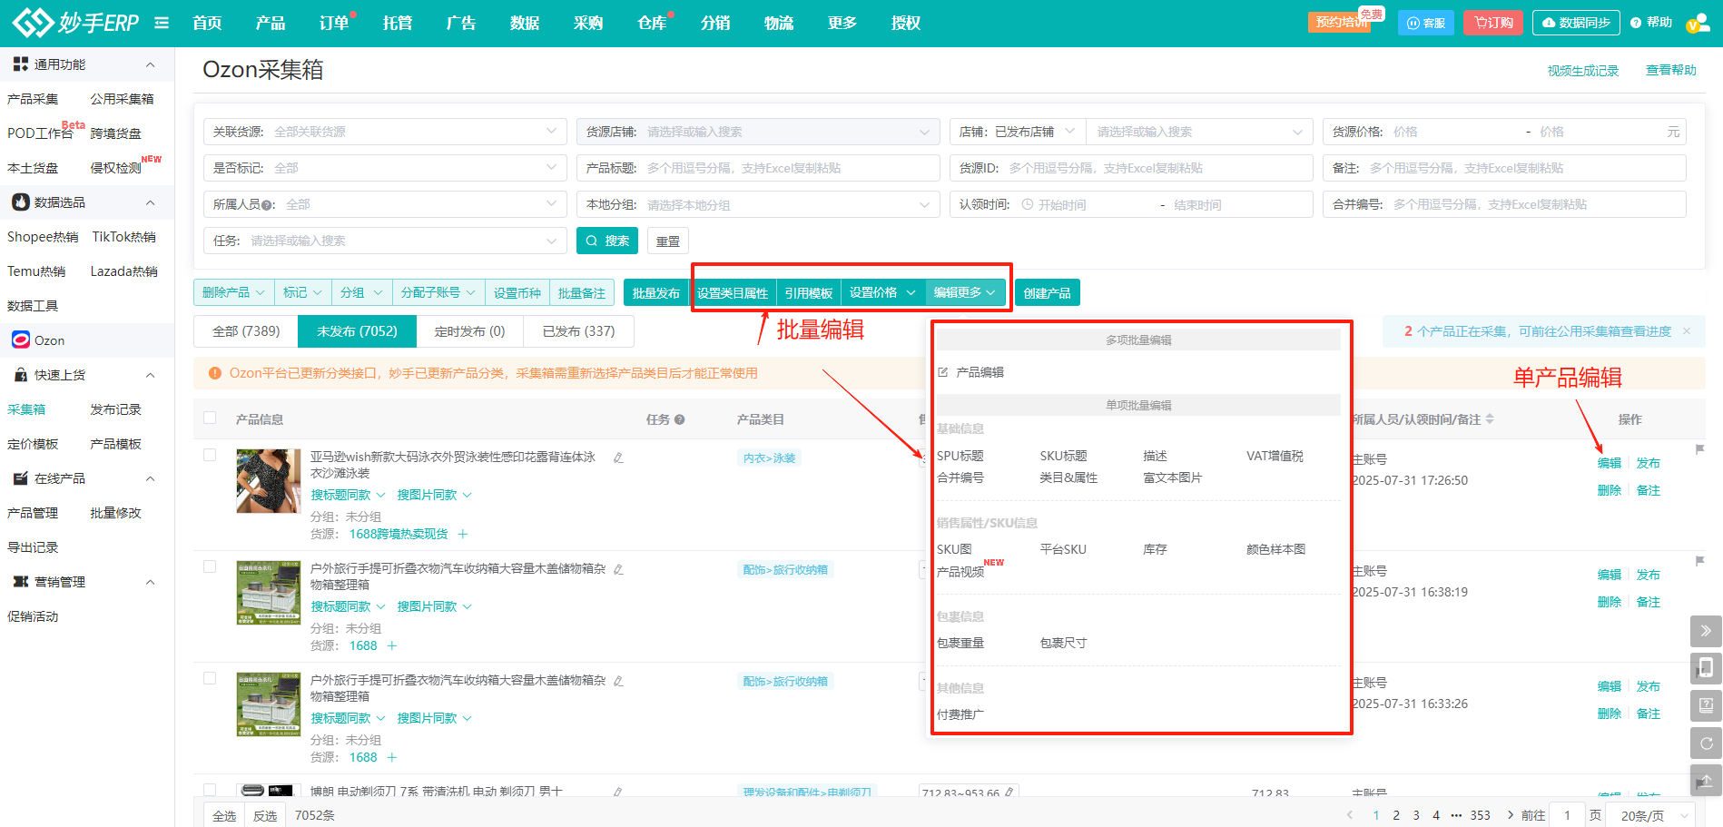Switch to 全部 (7389) tab
Screen dimensions: 1723x827
246,331
